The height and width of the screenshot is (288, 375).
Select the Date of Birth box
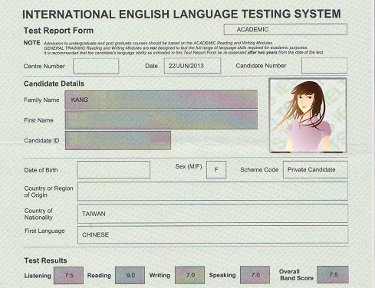tap(113, 169)
